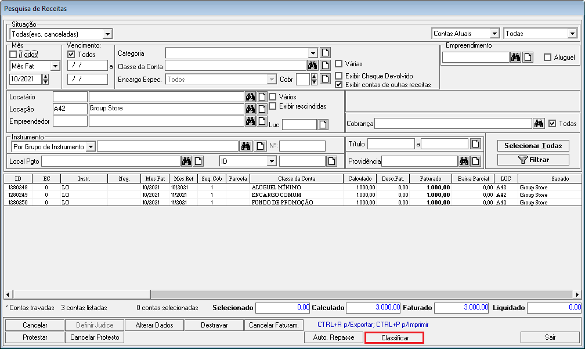Click the Classificar button

[395, 337]
